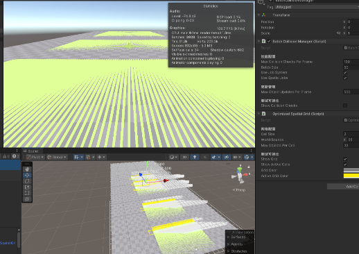Click the Scale constrain proportions link icon
359x254 pixels.
(x=338, y=33)
